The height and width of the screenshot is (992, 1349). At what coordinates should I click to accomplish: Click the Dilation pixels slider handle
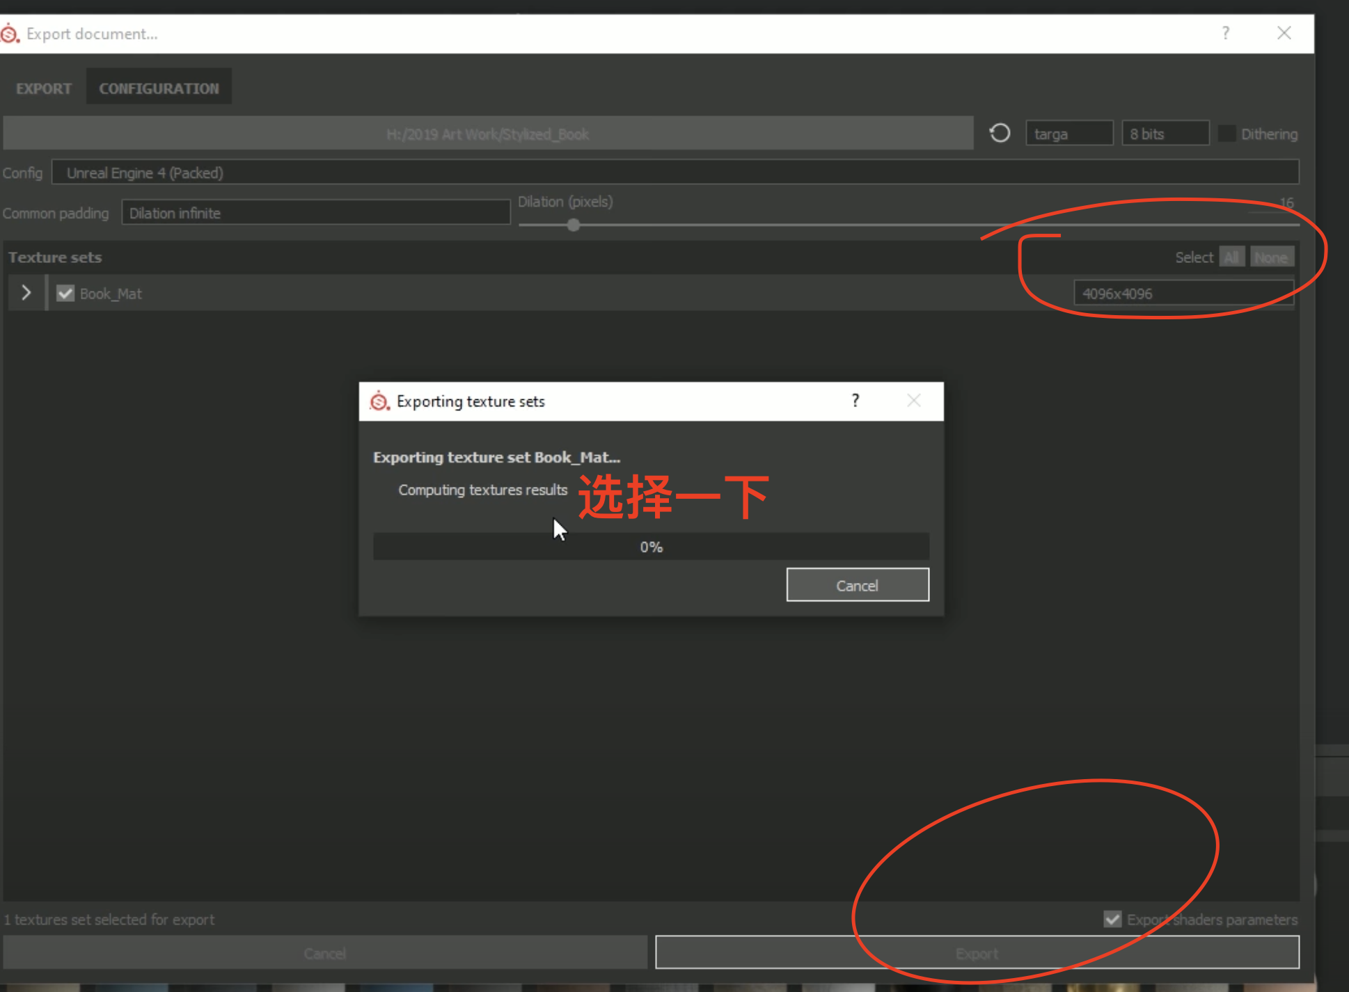[x=573, y=225]
